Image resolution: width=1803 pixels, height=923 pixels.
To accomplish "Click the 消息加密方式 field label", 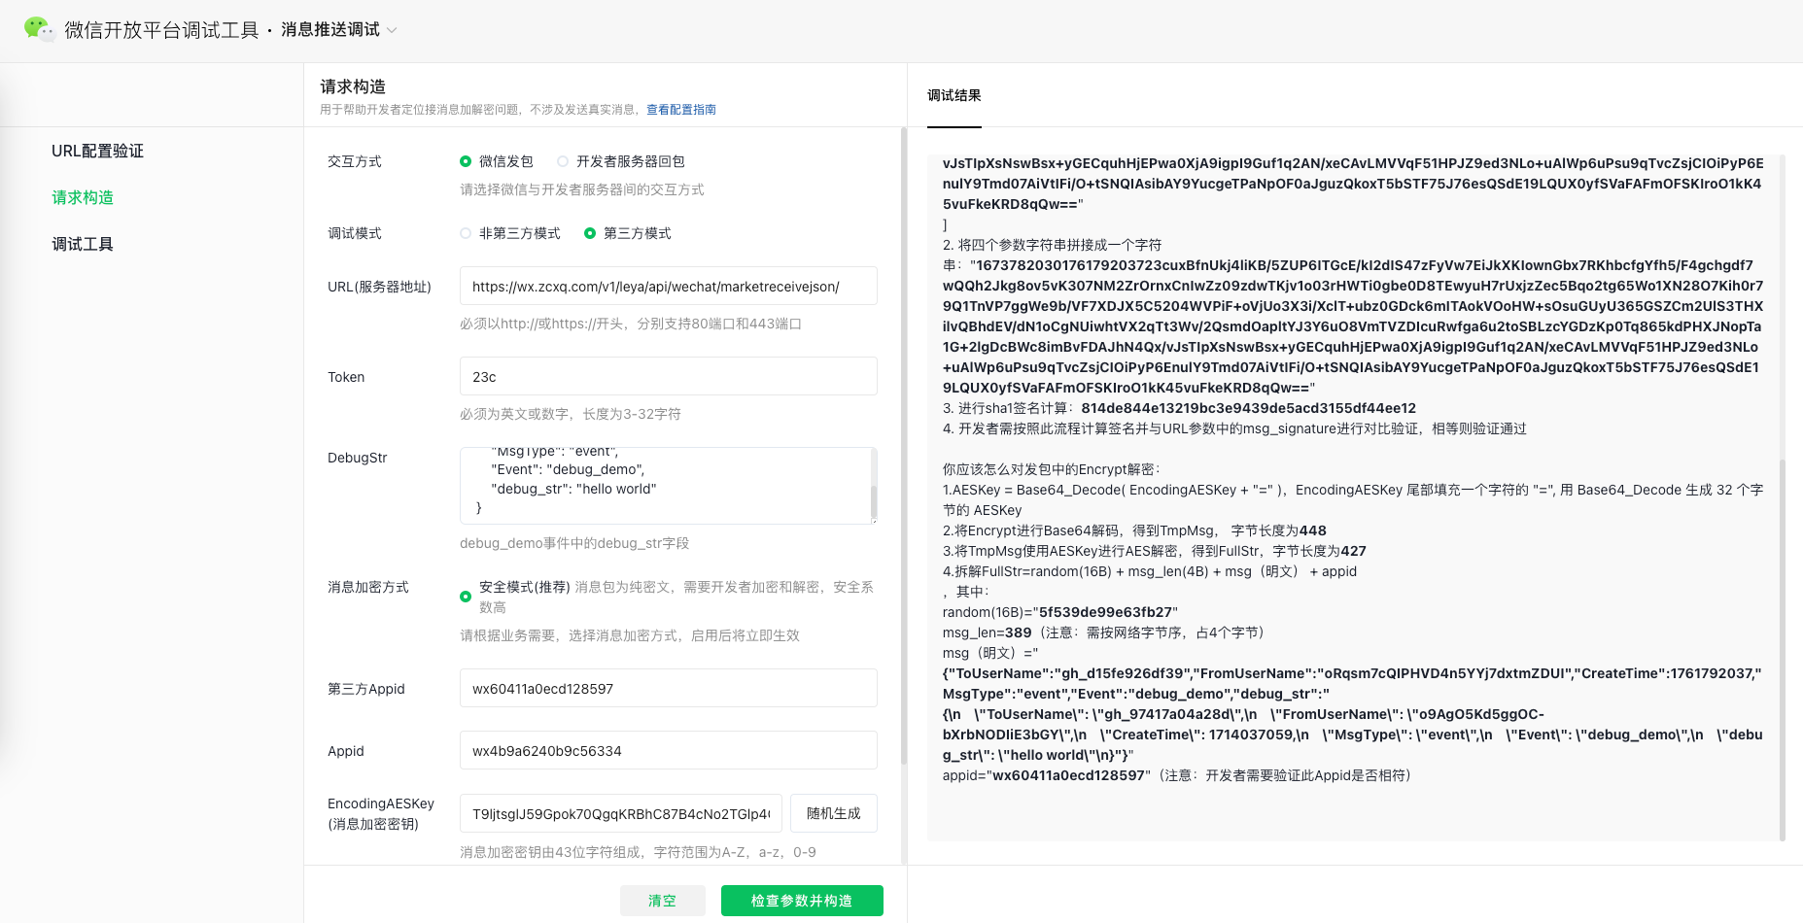I will (x=368, y=587).
